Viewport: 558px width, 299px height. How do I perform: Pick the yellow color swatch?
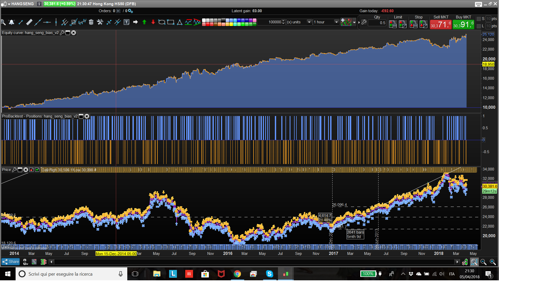[231, 24]
